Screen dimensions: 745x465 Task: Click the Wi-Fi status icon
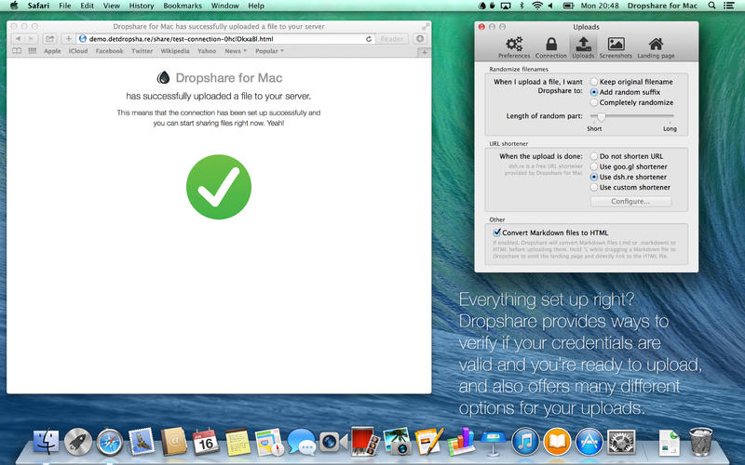(x=537, y=6)
